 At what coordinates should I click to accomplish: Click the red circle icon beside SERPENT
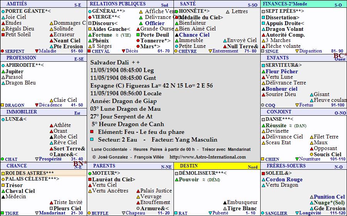coord(3,51)
